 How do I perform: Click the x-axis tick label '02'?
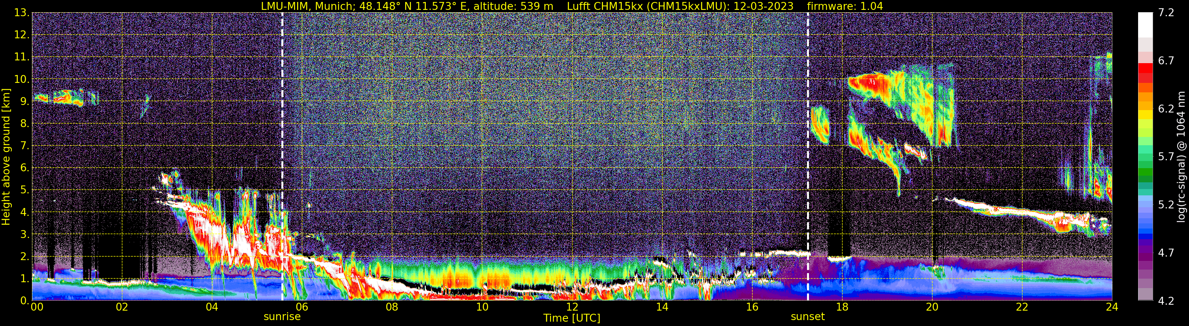122,307
